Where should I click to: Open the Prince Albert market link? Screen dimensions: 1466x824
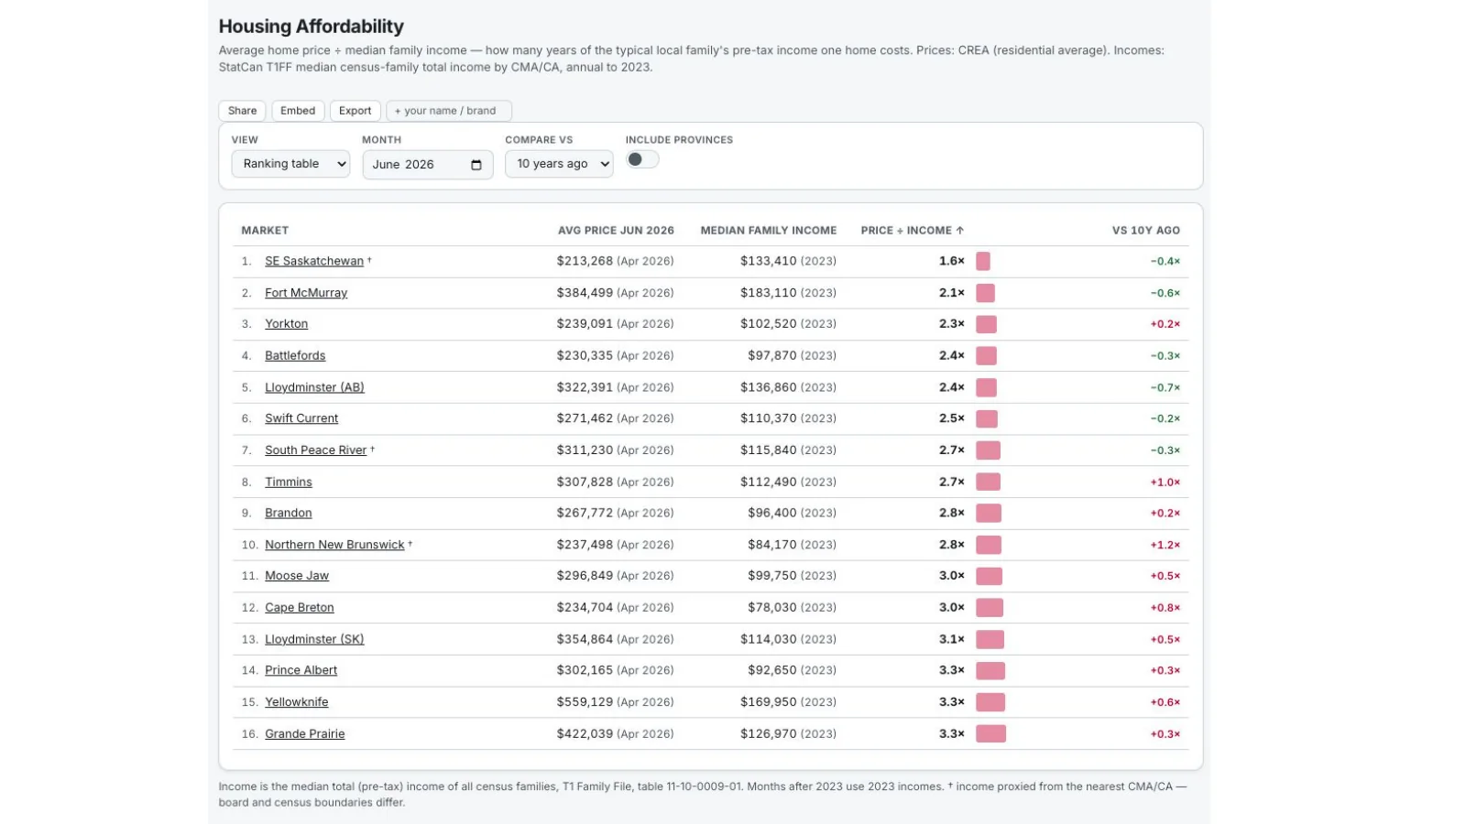tap(301, 670)
